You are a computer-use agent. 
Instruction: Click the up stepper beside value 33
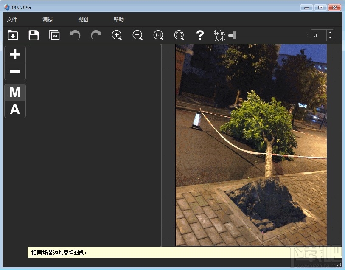(330, 33)
